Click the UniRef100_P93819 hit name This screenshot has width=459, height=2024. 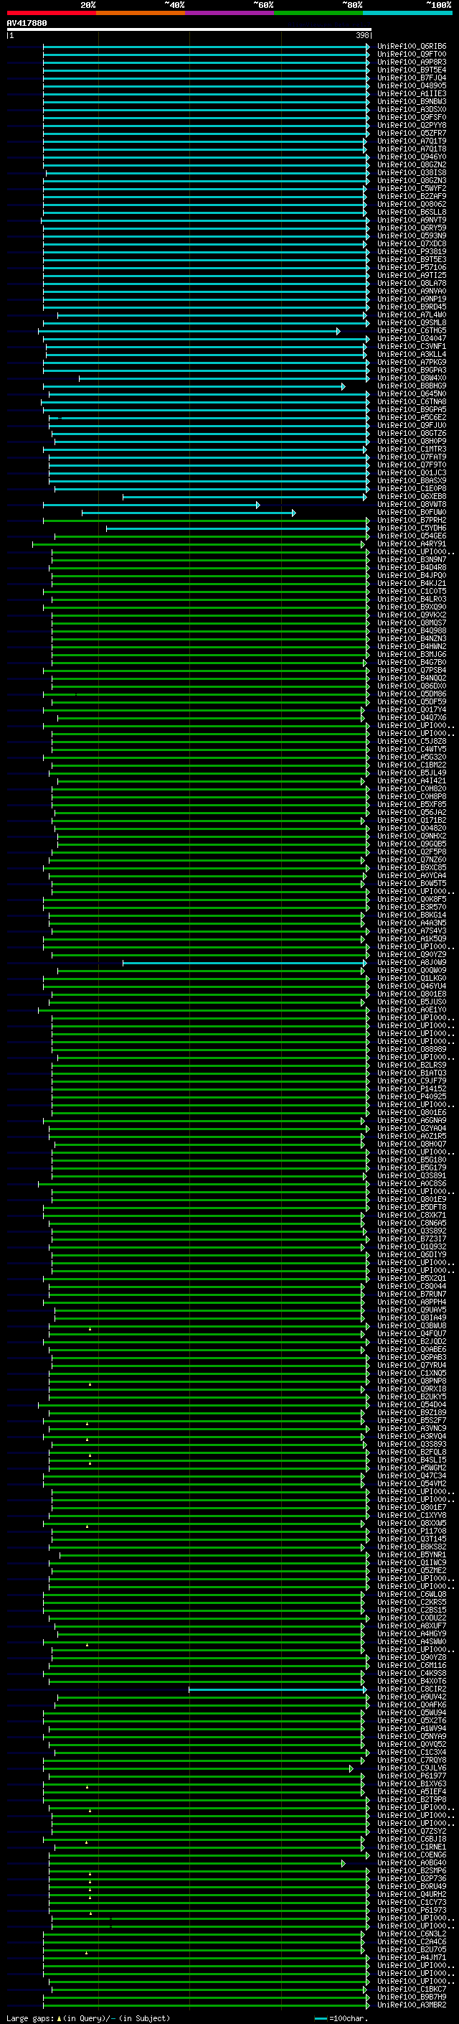click(411, 251)
